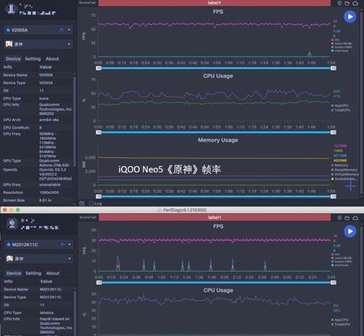Click the user avatar in bottom window
364x336 pixels.
click(x=12, y=223)
